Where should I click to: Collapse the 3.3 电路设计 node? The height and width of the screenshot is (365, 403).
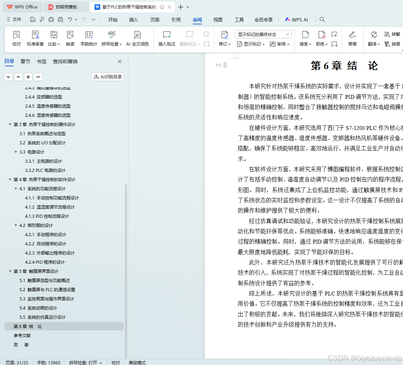[16, 152]
